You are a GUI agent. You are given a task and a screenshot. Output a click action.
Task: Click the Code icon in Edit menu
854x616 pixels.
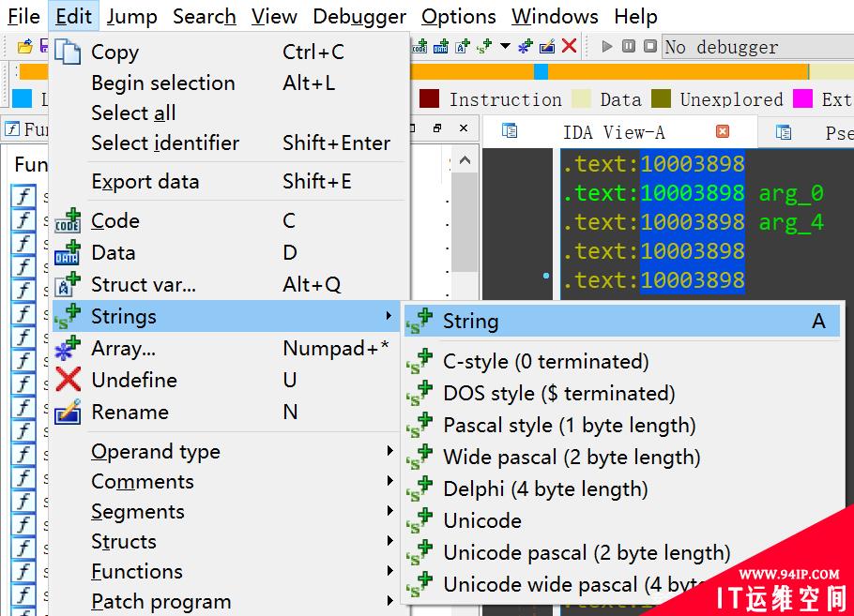68,221
